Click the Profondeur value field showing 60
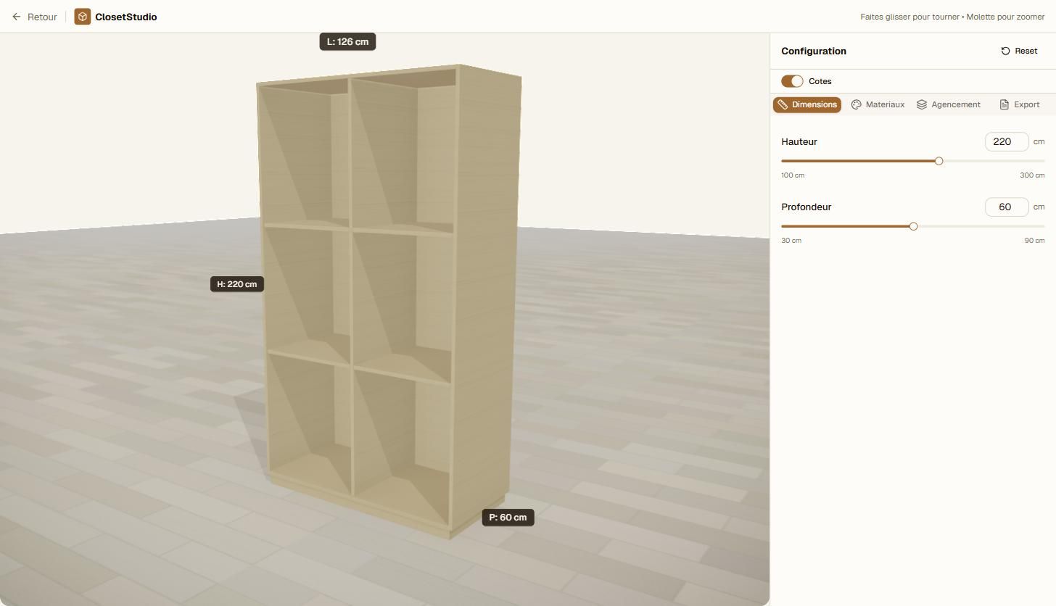Screen dimensions: 1056x606 coord(1007,207)
